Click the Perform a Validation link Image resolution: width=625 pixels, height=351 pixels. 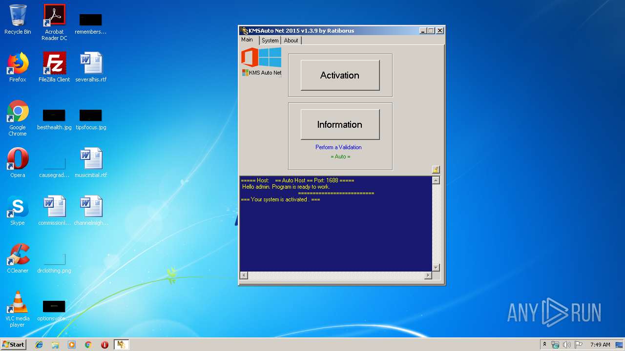coord(338,147)
